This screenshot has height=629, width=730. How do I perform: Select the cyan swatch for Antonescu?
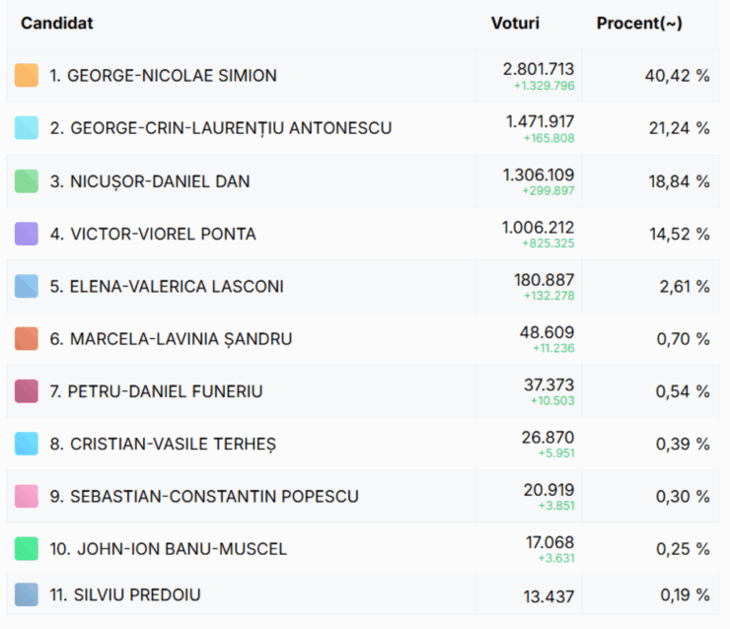click(x=27, y=128)
